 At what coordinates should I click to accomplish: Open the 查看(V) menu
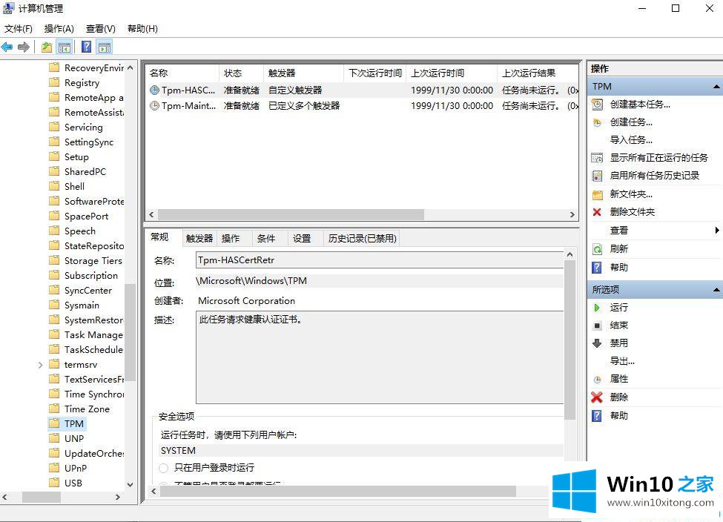tap(101, 29)
